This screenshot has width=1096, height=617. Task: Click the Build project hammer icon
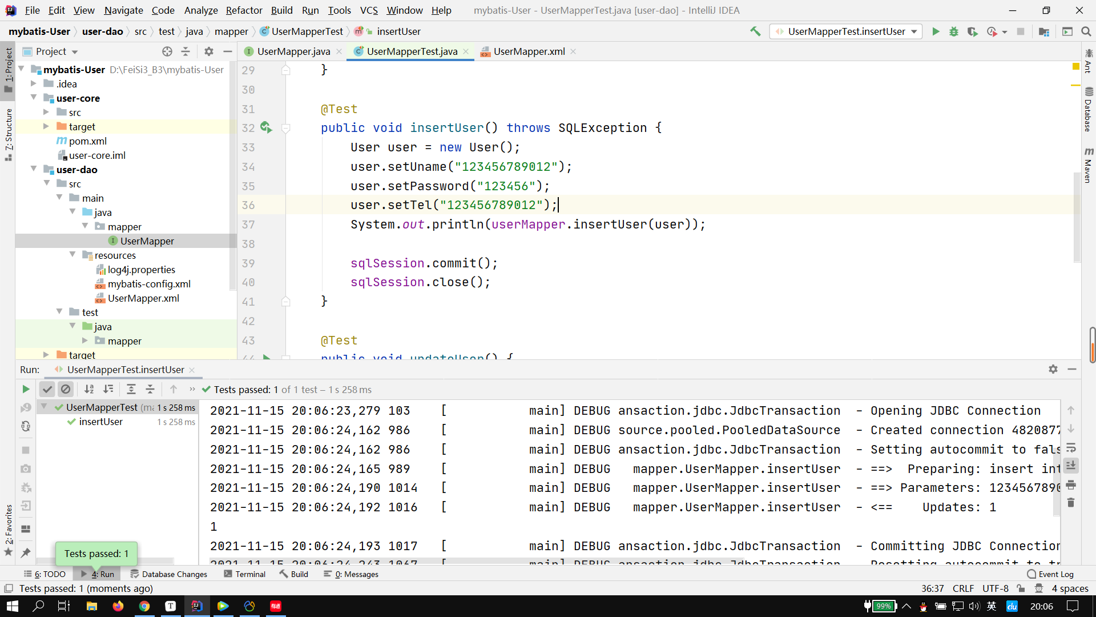[x=755, y=31]
